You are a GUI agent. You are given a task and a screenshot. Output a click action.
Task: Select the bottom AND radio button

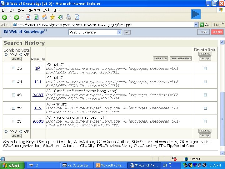pos(6,131)
